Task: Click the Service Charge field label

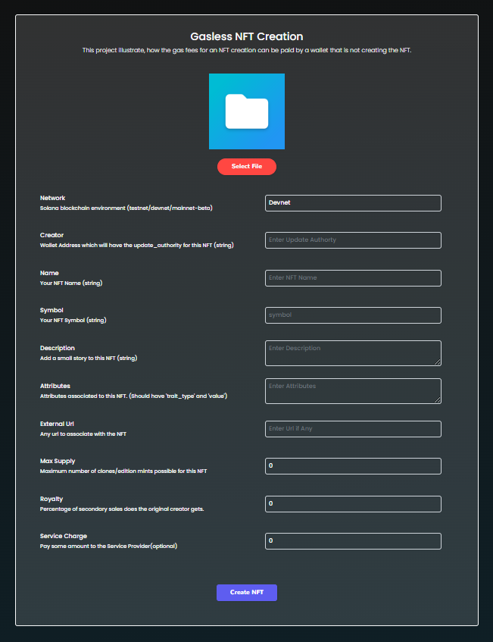Action: [x=63, y=537]
